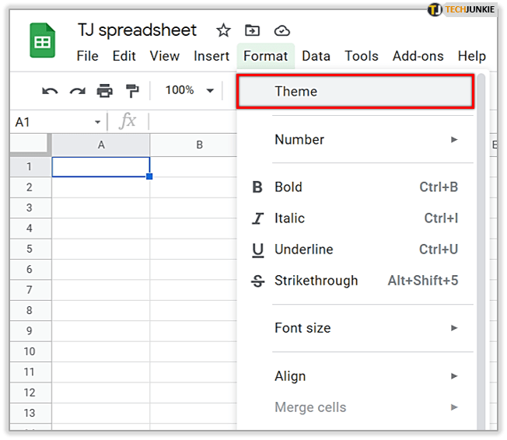The height and width of the screenshot is (440, 507).
Task: Click the move to folder icon
Action: (253, 30)
